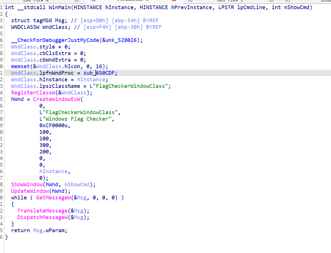This screenshot has height=253, width=331.
Task: Select the __CheckForDebuggerJustMyCode call
Action: 55,40
